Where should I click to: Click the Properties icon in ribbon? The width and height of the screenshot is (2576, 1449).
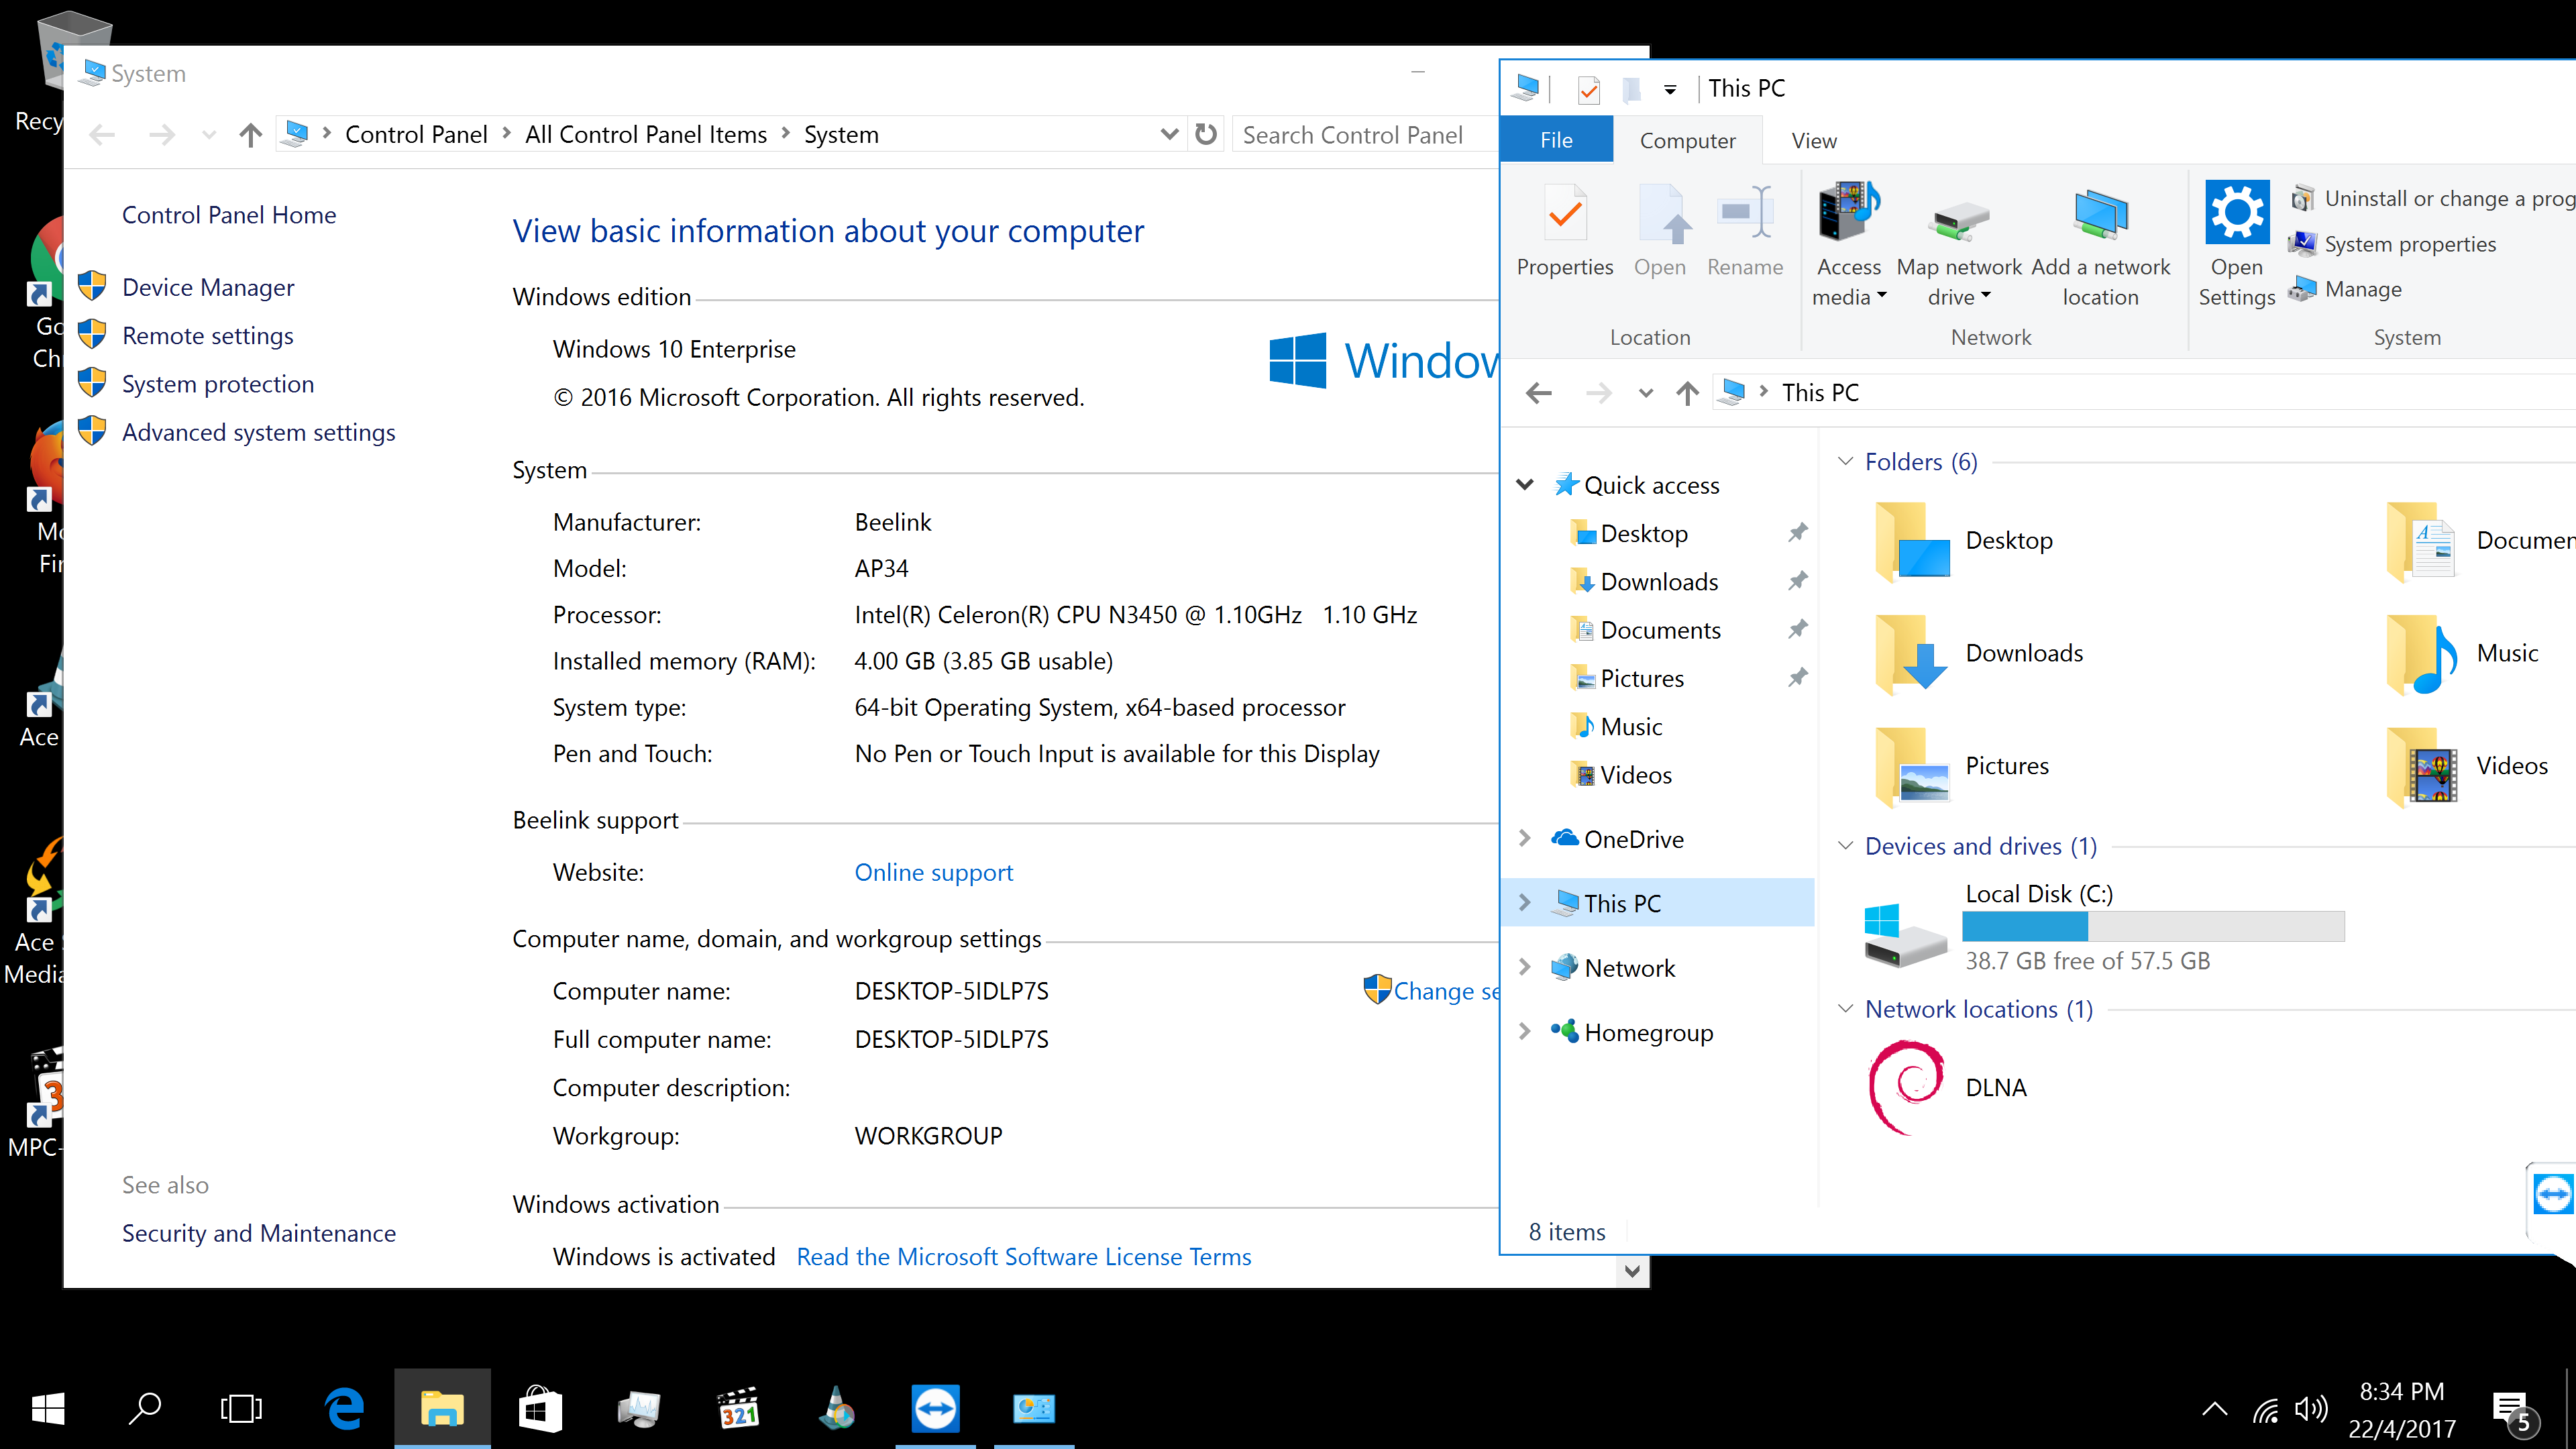tap(1565, 214)
